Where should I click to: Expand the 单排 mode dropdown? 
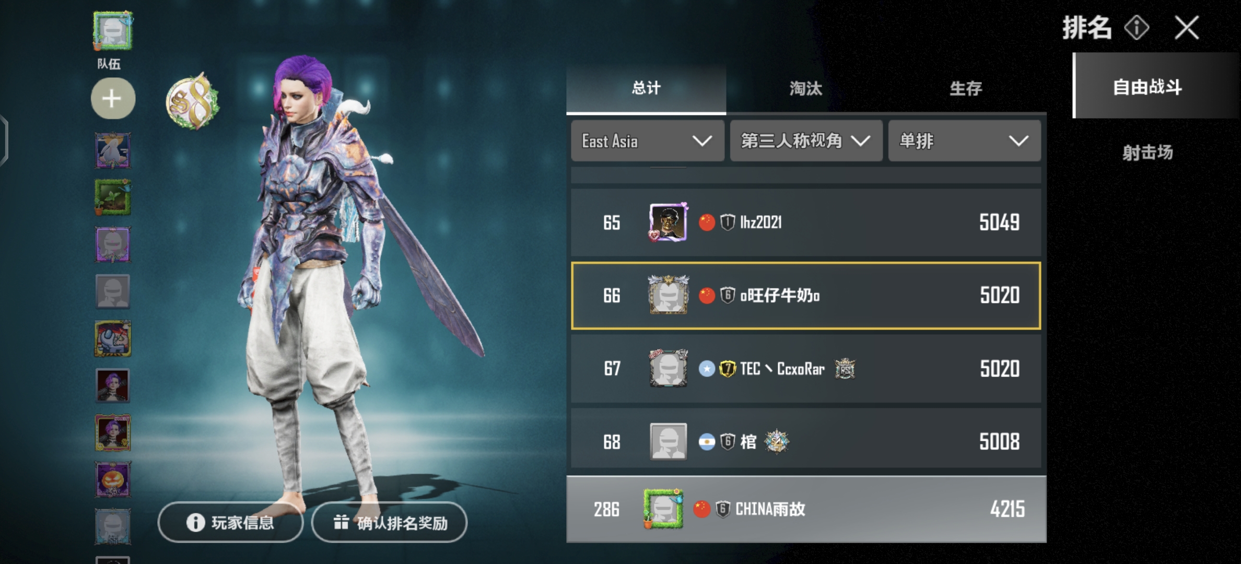(964, 141)
